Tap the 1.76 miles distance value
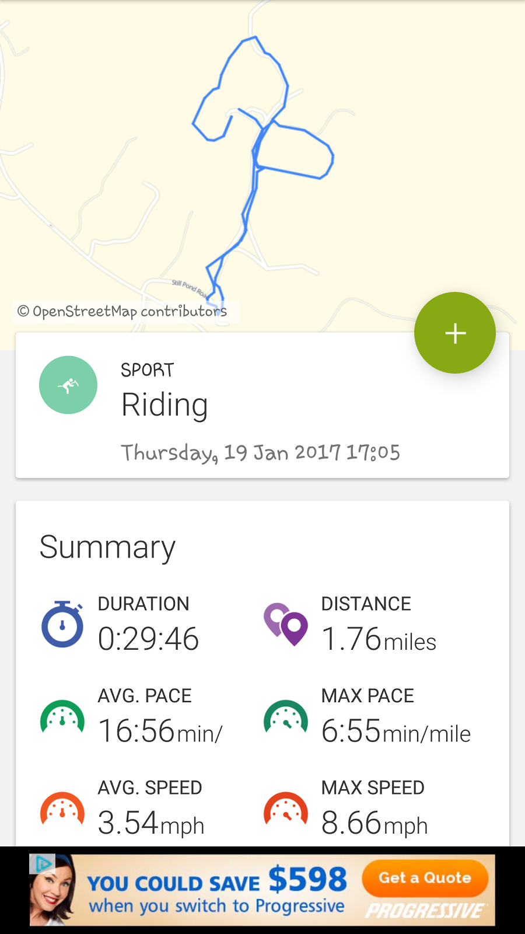This screenshot has height=934, width=525. tap(379, 639)
